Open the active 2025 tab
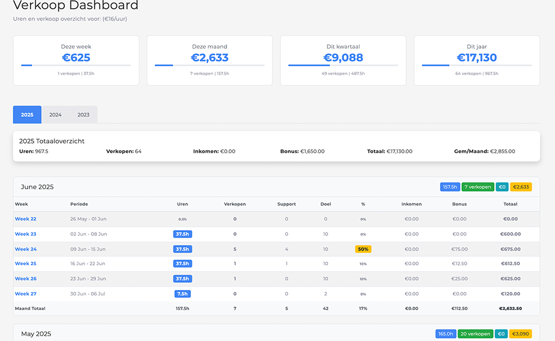This screenshot has height=341, width=555. tap(27, 115)
